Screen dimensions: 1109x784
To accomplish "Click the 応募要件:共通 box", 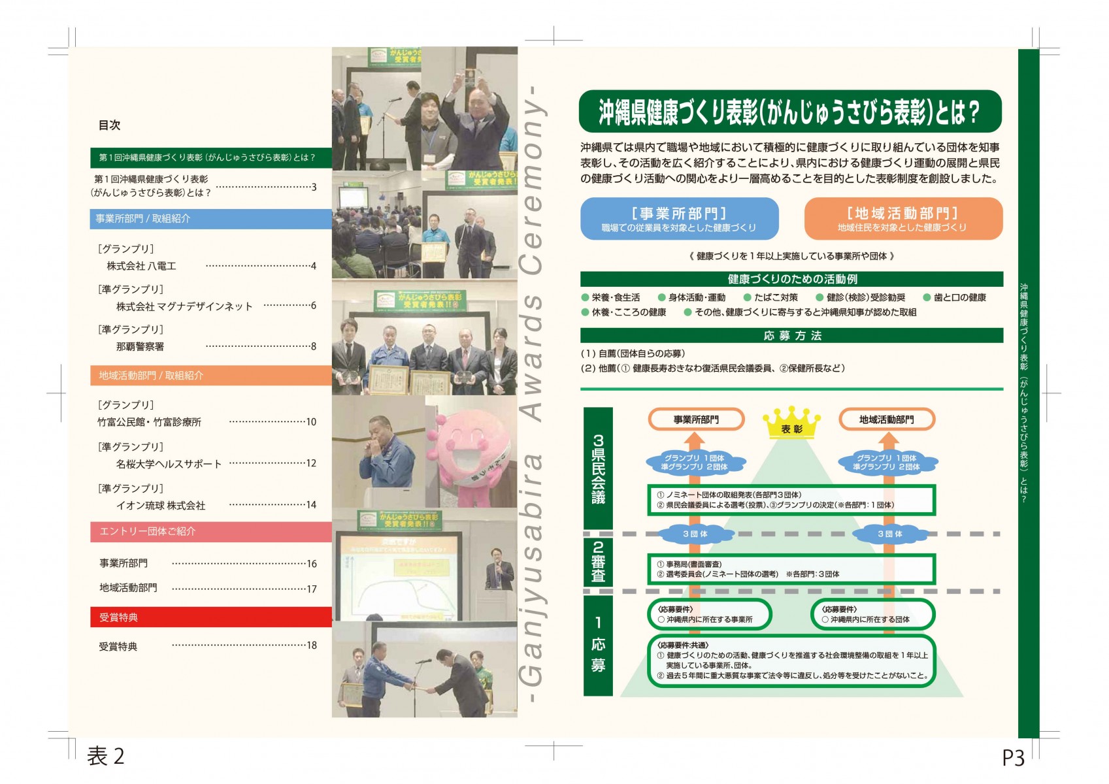I will pyautogui.click(x=791, y=661).
